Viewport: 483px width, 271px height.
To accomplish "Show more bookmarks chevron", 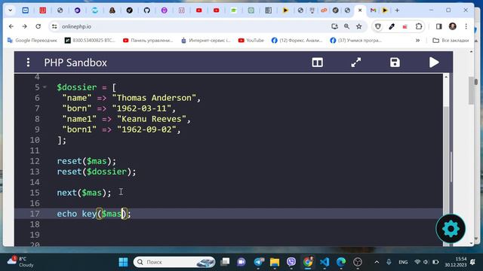I will 417,40.
